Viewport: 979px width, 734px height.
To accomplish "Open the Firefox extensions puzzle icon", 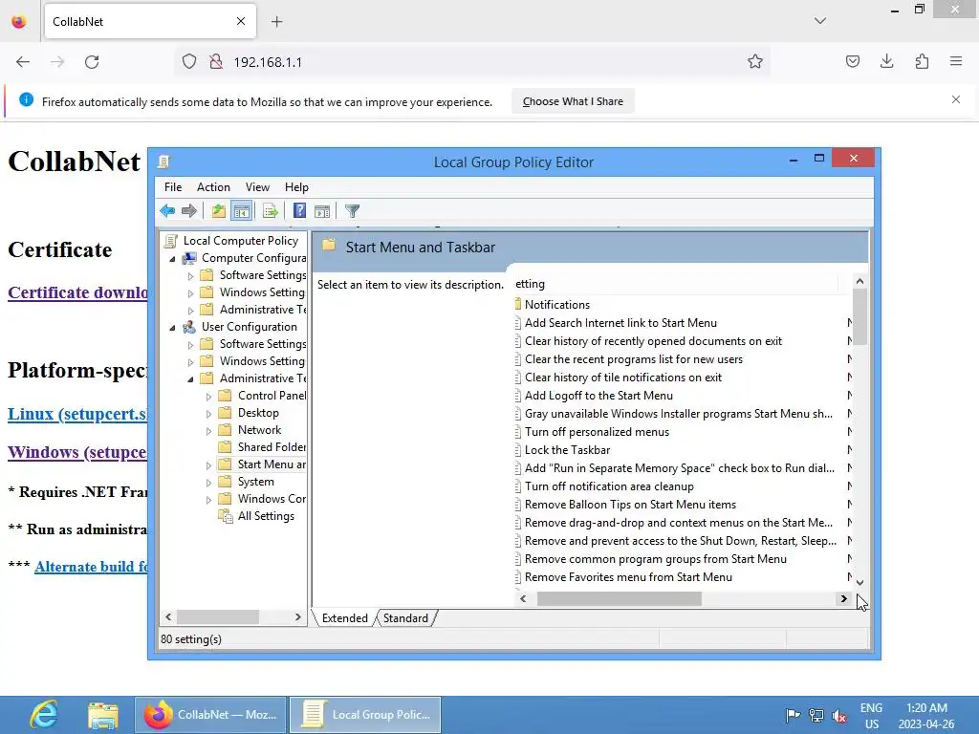I will (x=922, y=61).
